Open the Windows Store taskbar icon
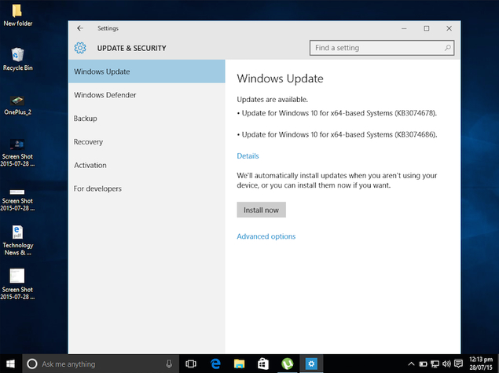Screen dimensions: 499x373 click(x=263, y=364)
